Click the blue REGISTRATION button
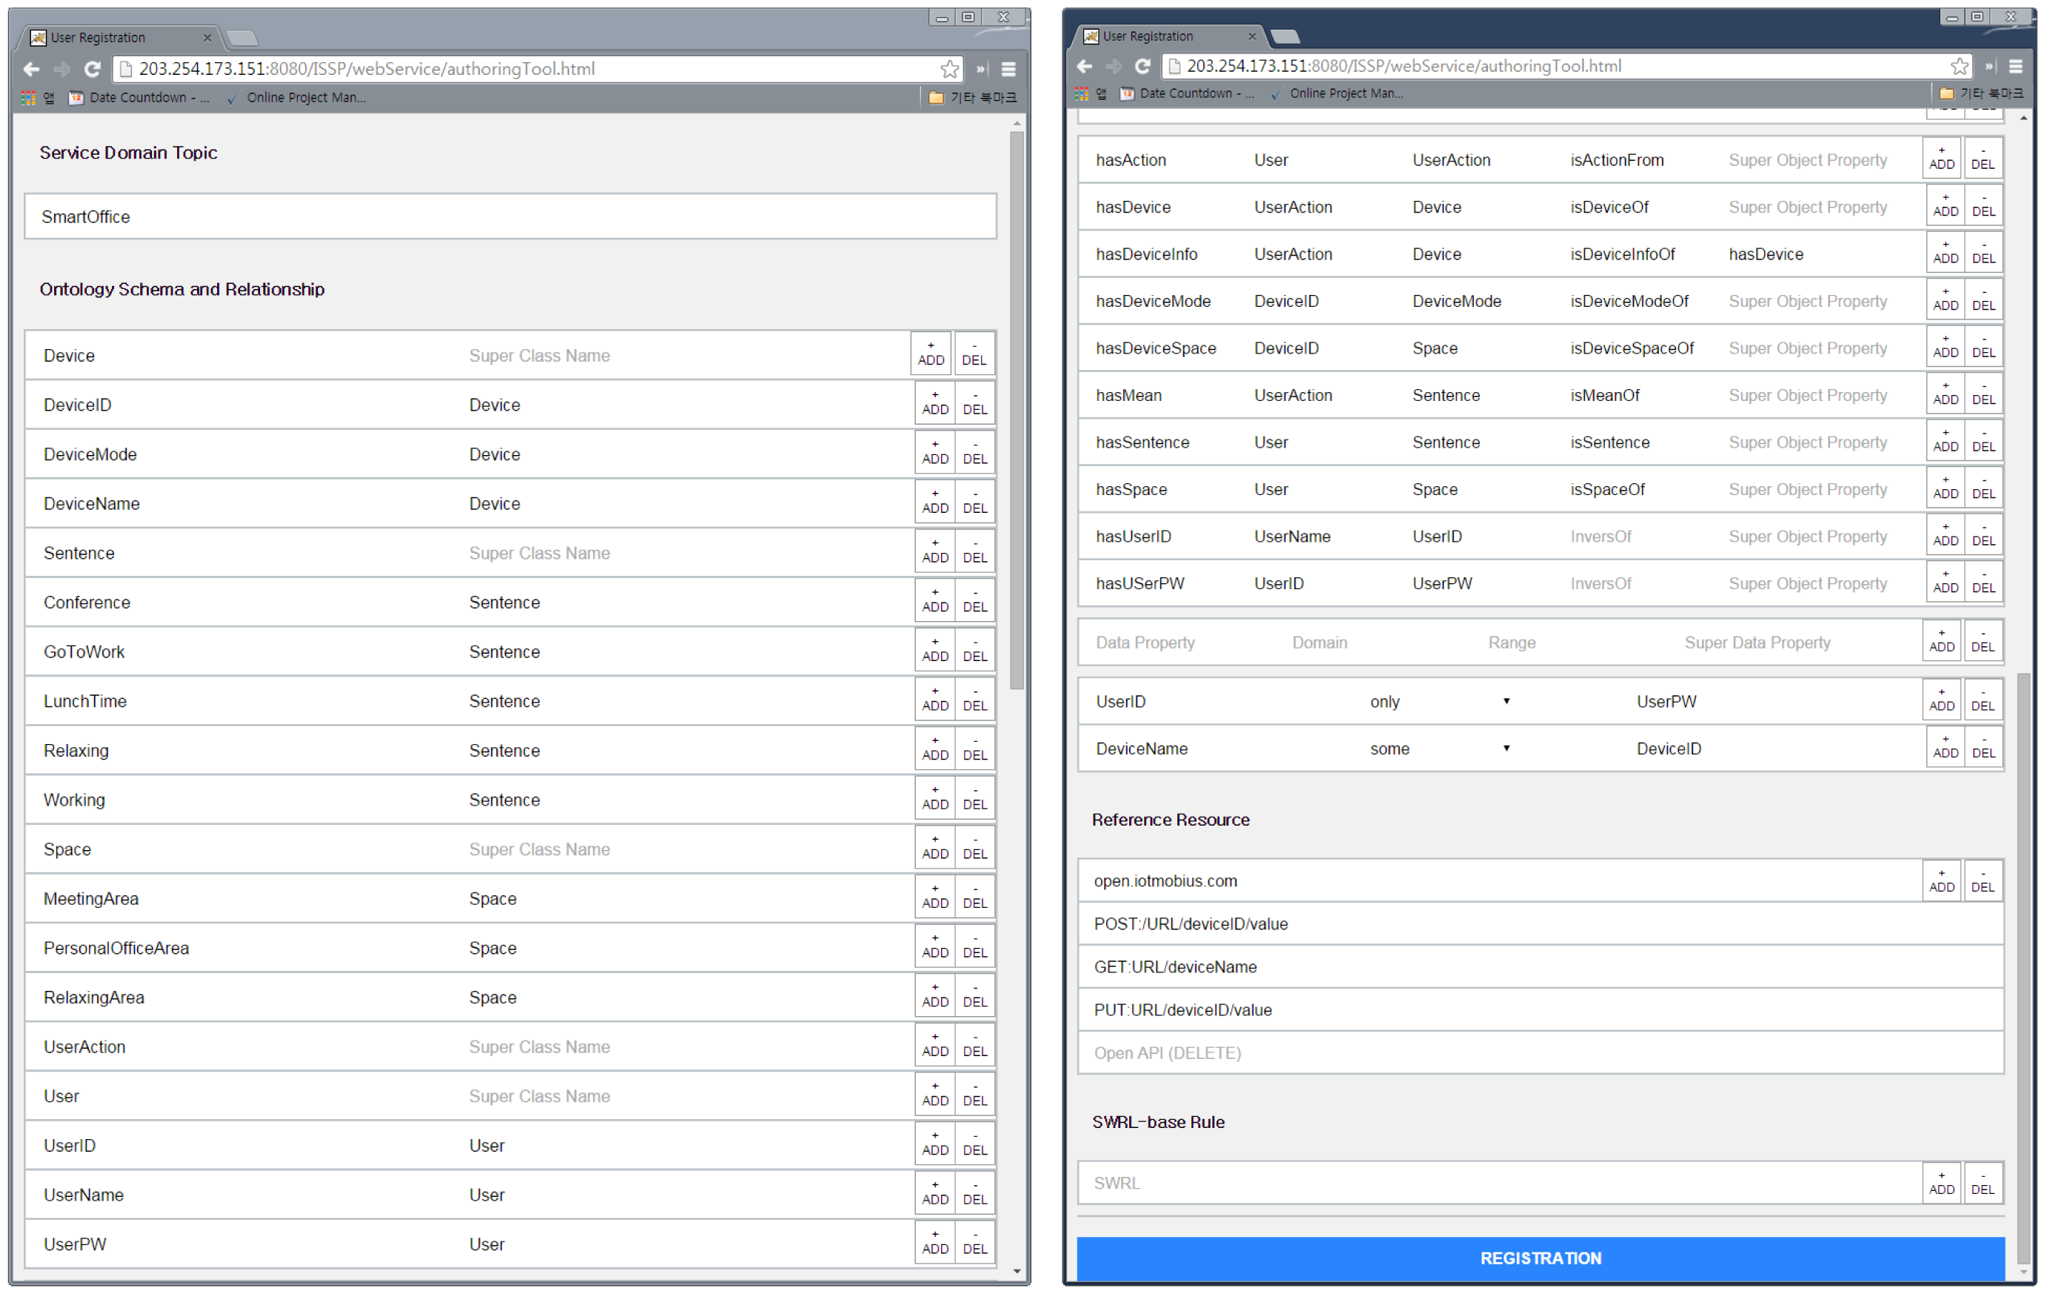 click(x=1540, y=1258)
